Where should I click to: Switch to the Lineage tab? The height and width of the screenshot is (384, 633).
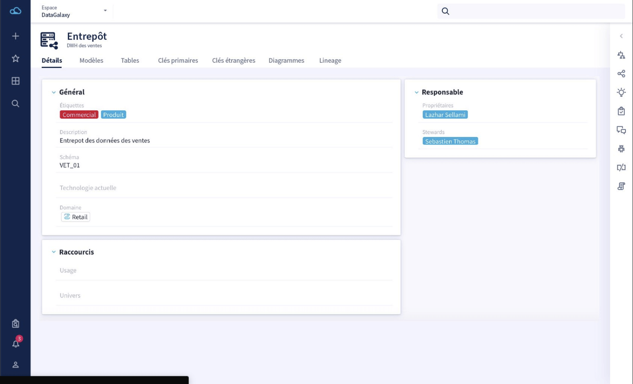click(x=330, y=60)
